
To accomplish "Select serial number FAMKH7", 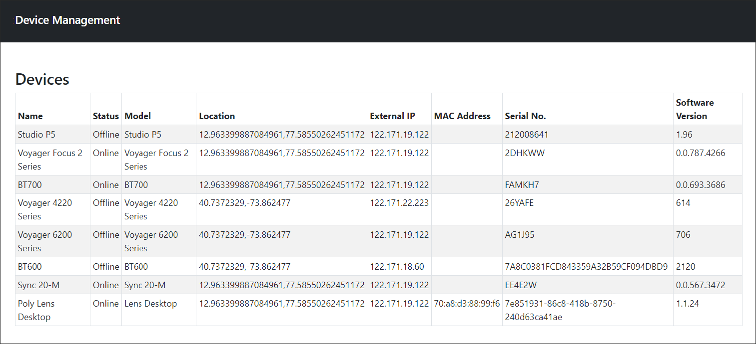I will (522, 185).
